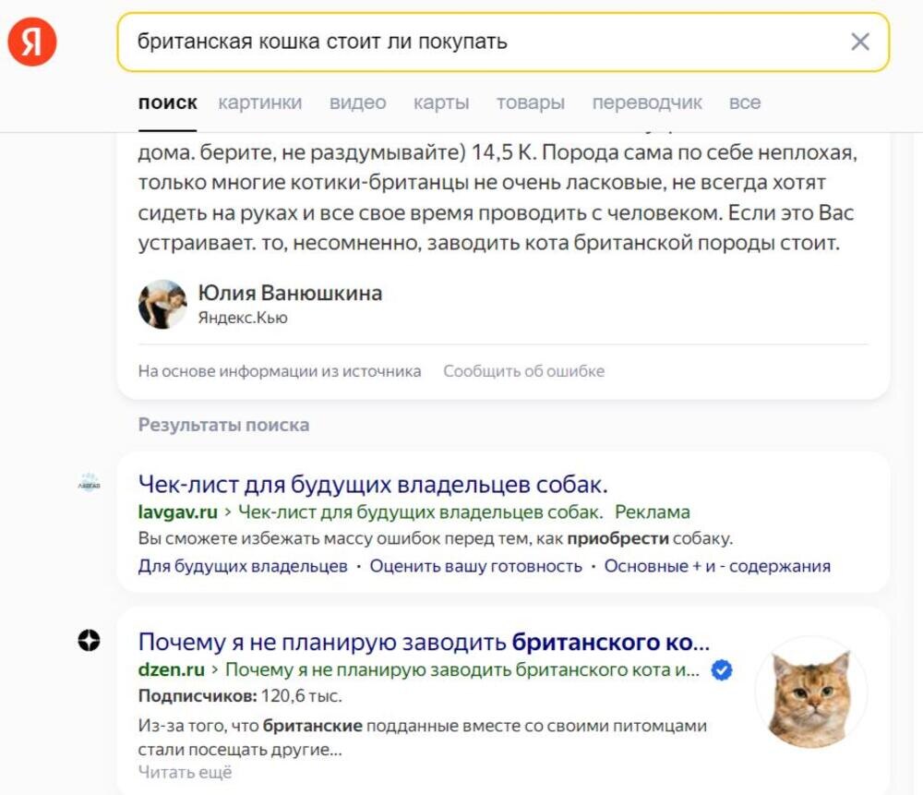Open green breadcrumb Чек-лист для будущих владельцев собак
Viewport: 923px width, 795px height.
click(x=420, y=512)
